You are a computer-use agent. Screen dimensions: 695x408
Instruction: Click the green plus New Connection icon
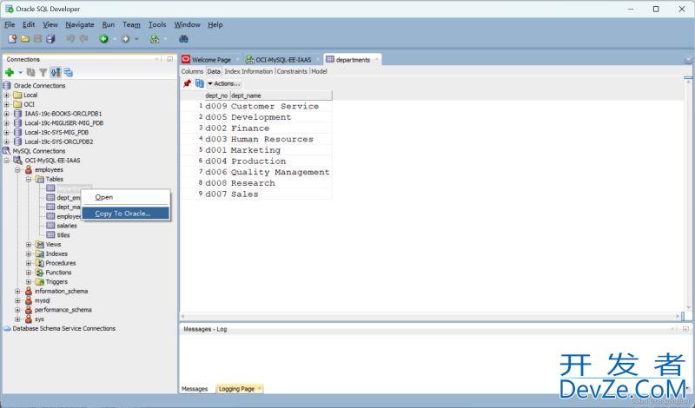[x=10, y=72]
